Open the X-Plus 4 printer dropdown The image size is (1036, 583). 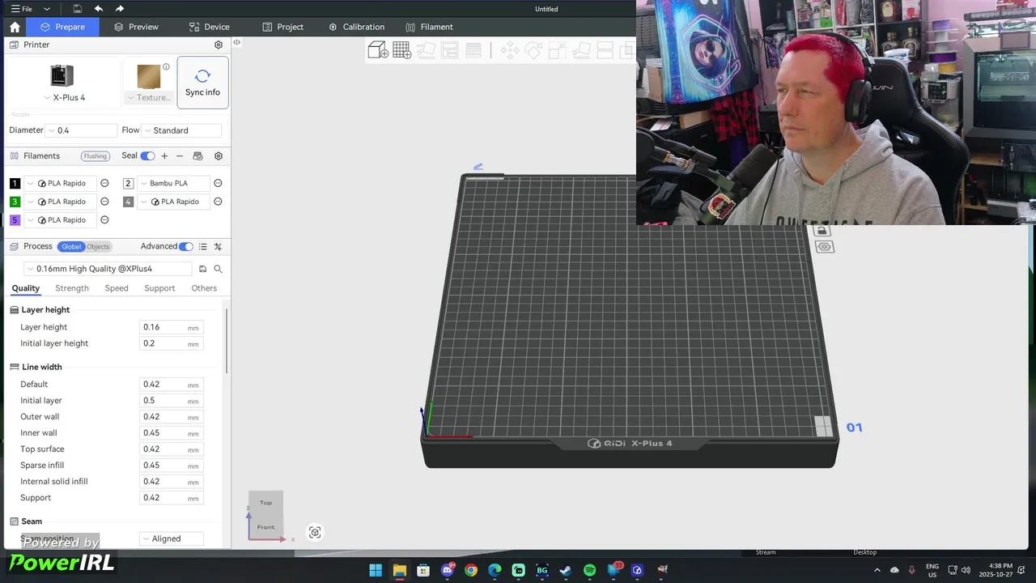click(64, 97)
